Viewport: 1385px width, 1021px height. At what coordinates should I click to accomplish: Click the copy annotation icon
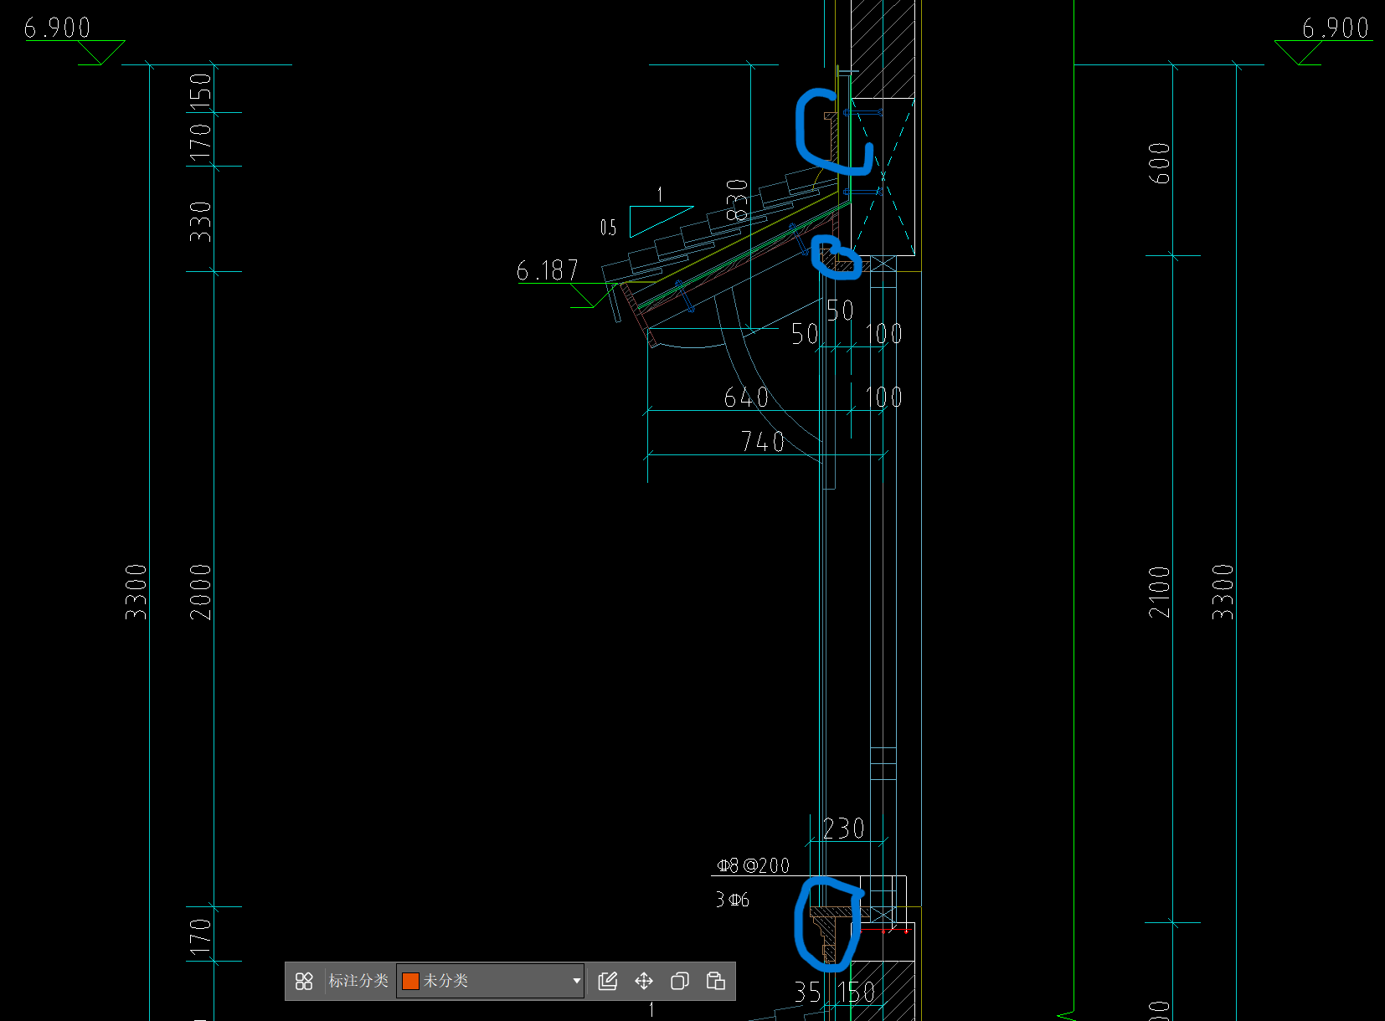click(680, 981)
